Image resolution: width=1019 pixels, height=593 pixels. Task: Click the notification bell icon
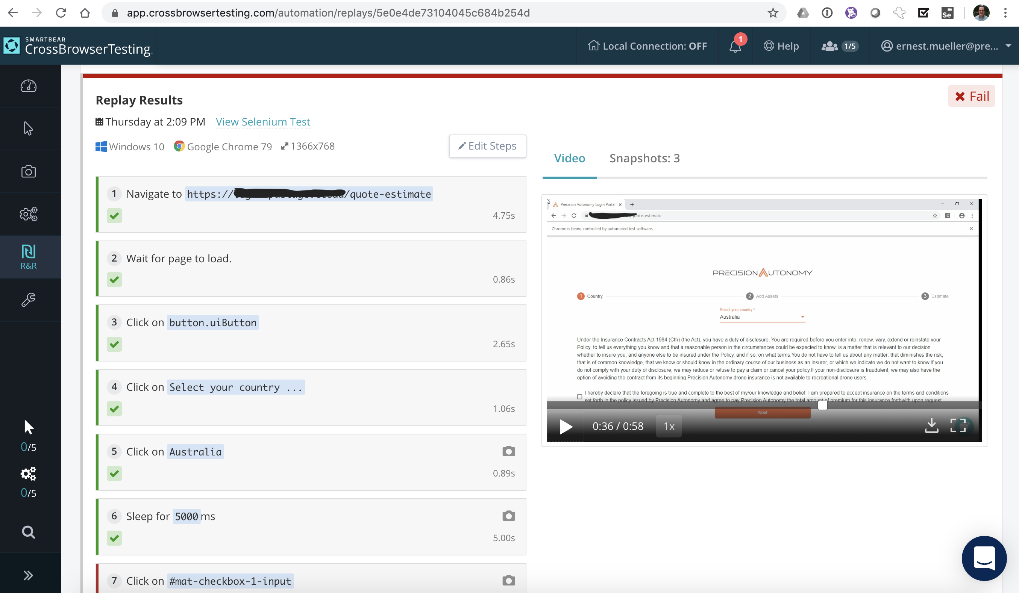735,46
